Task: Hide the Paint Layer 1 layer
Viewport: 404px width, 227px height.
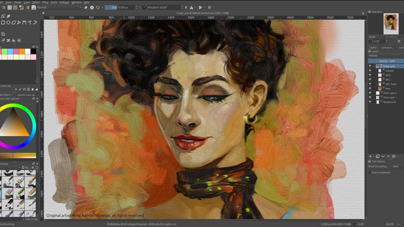Action: click(370, 97)
